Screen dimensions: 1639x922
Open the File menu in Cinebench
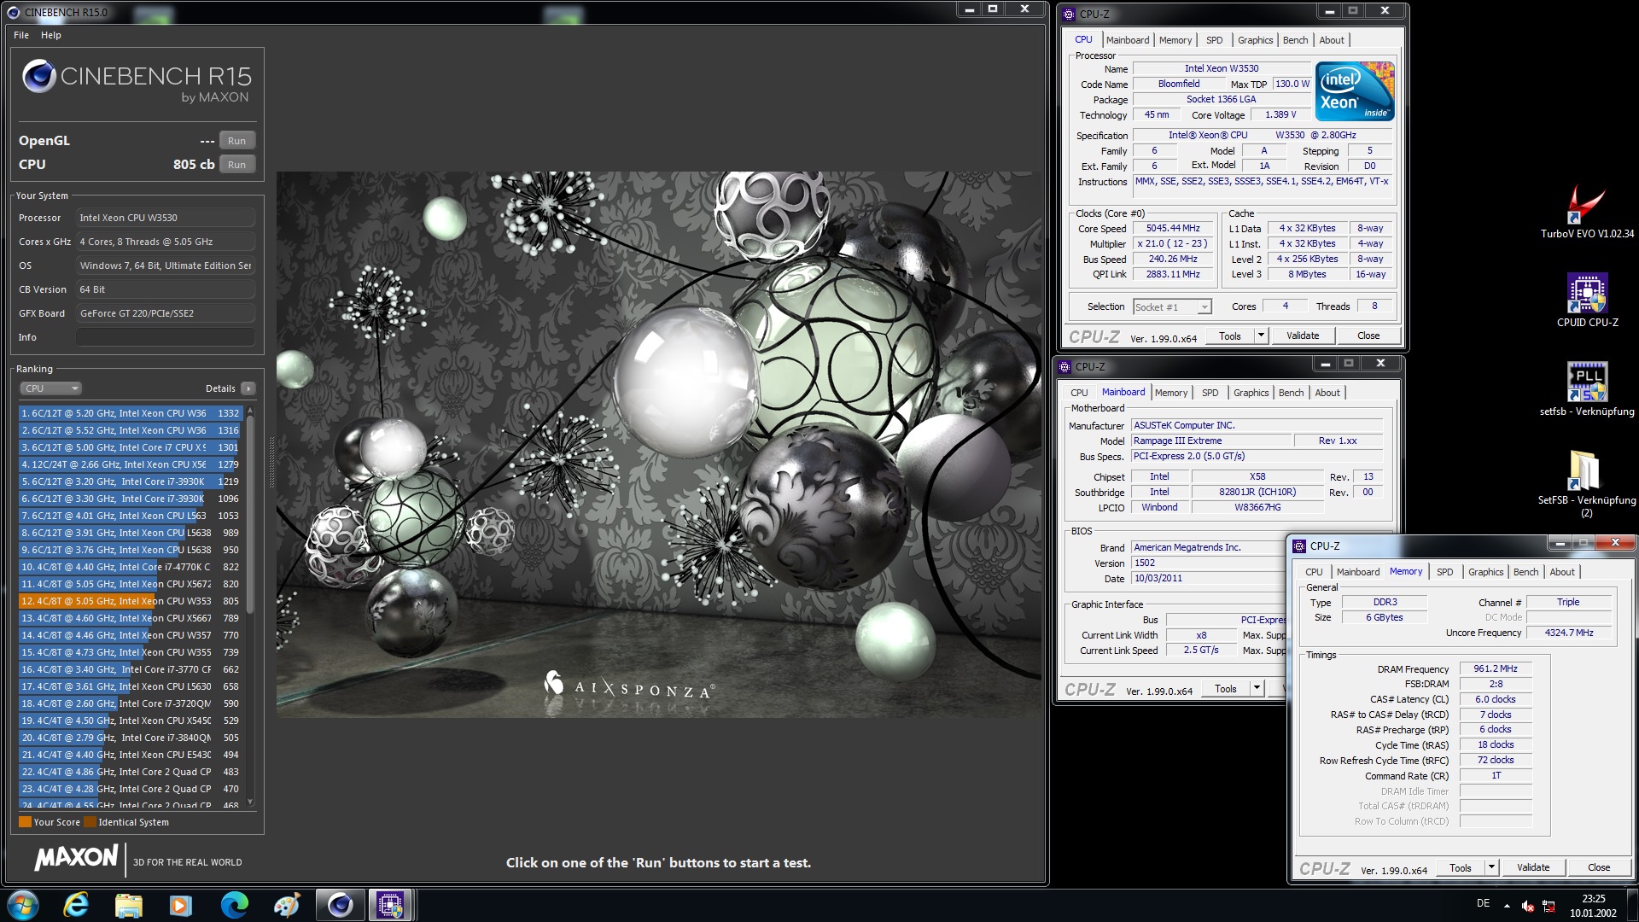pos(21,35)
